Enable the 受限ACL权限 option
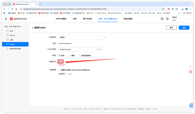The height and width of the screenshot is (114, 195). tap(59, 70)
